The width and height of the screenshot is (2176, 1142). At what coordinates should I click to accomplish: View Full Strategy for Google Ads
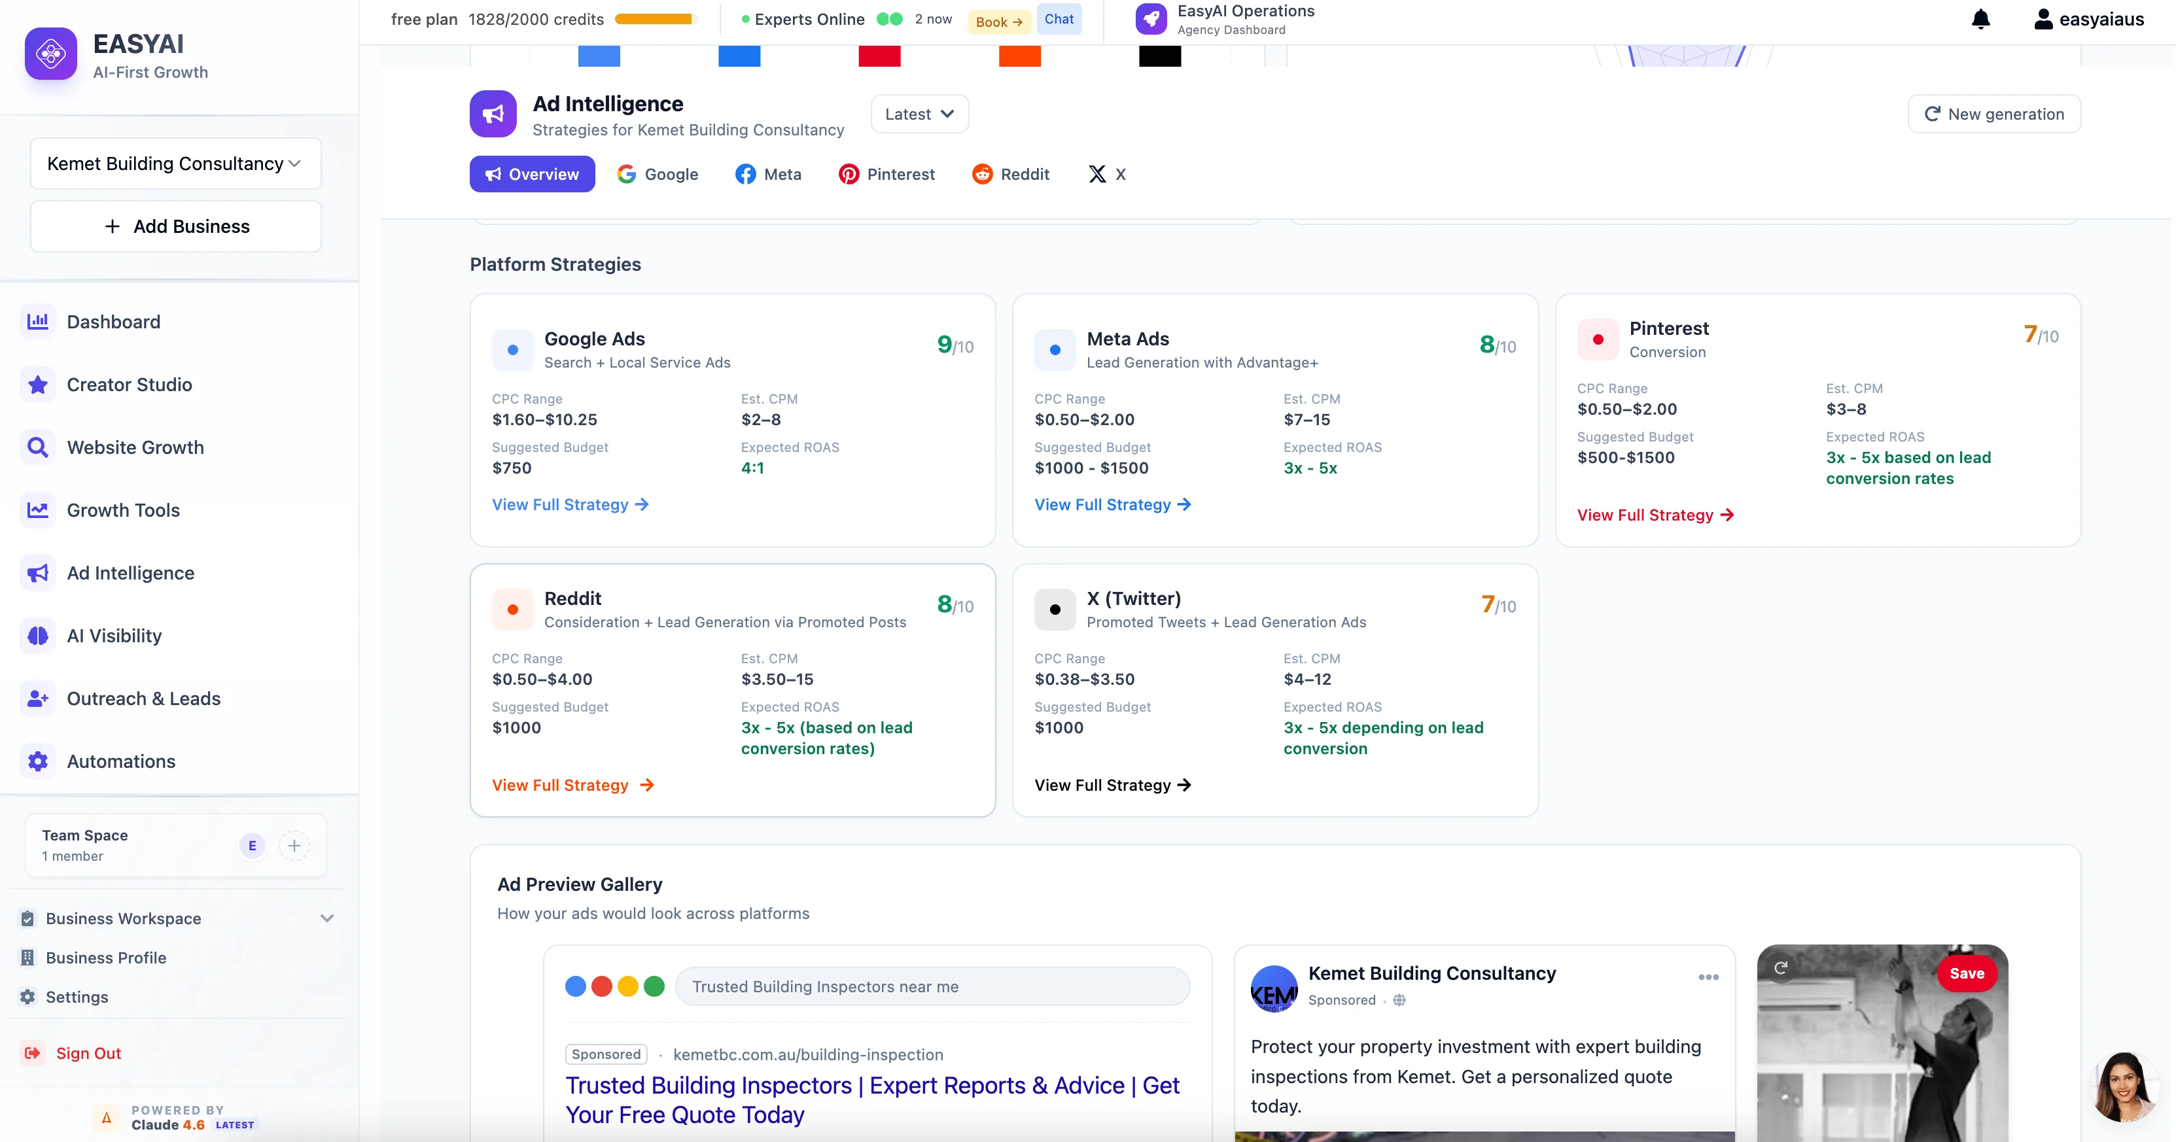click(569, 504)
